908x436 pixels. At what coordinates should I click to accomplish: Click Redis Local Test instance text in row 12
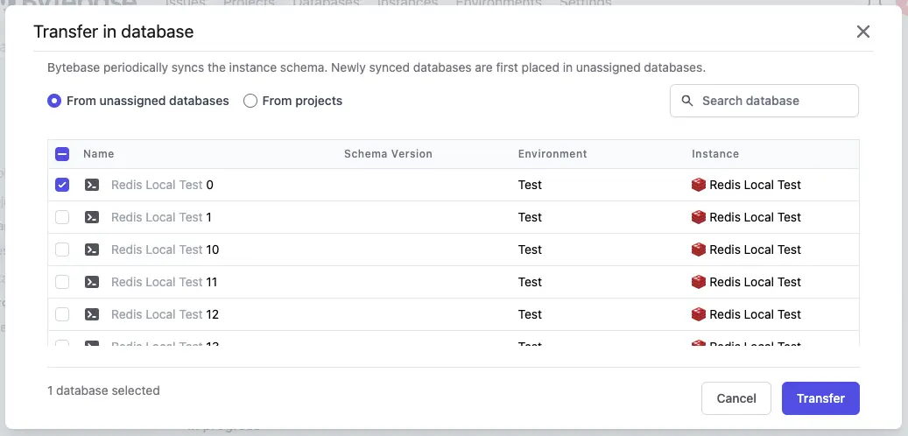coord(755,314)
